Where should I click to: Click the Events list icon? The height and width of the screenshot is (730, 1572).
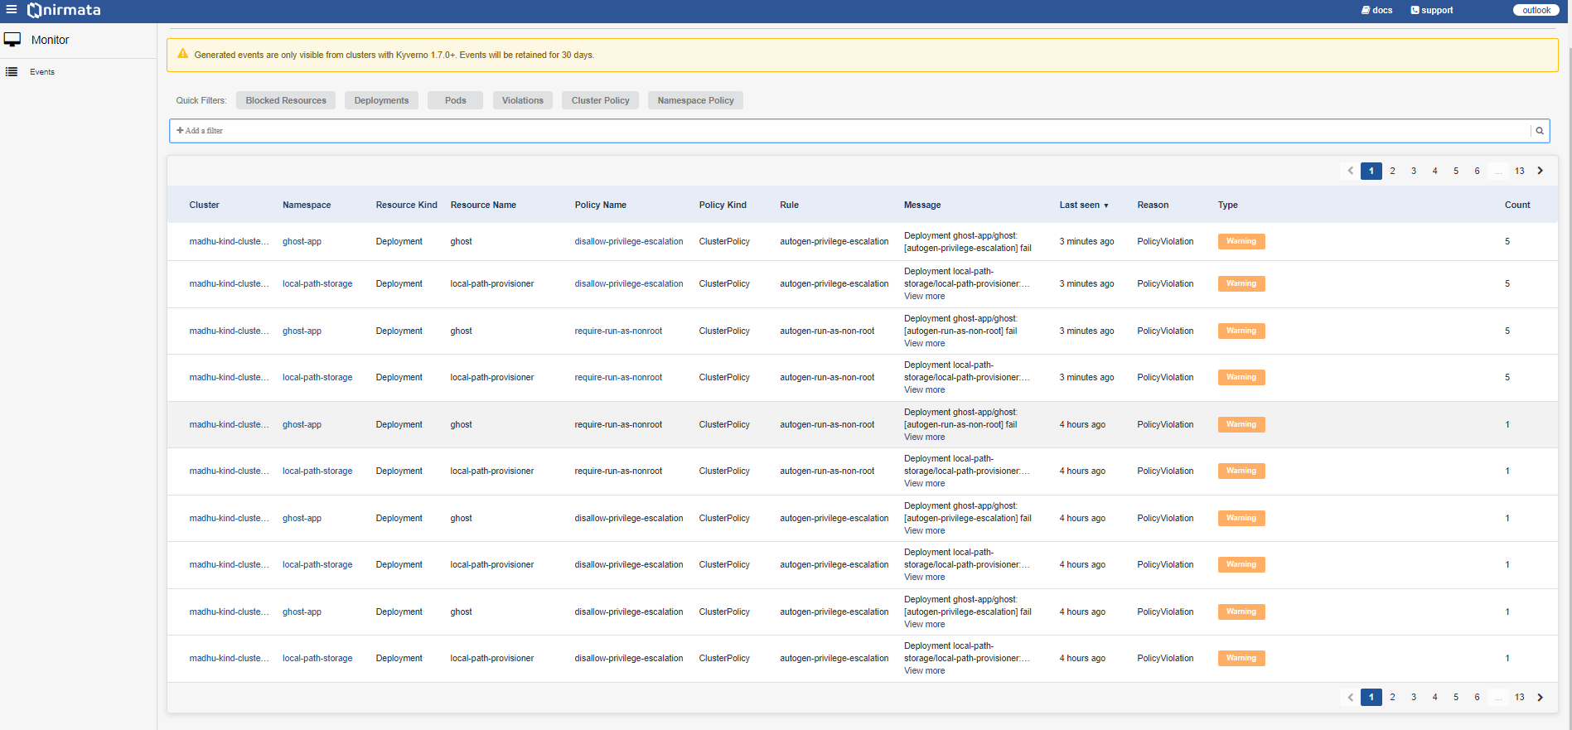tap(12, 72)
